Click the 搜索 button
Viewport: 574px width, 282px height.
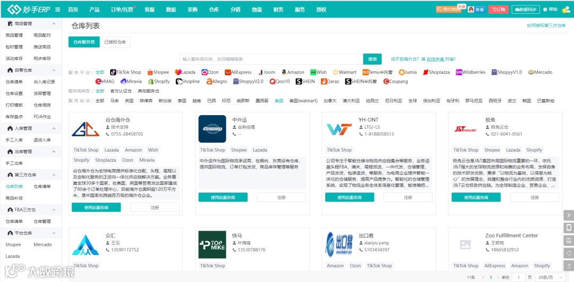372,59
